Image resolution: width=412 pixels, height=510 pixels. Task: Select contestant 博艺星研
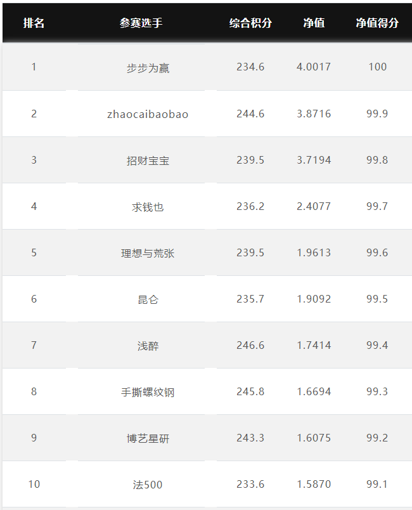(148, 438)
